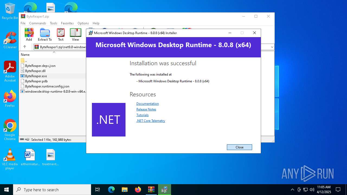
Task: Click the Test toolbar icon in WinRAR
Action: tap(61, 34)
